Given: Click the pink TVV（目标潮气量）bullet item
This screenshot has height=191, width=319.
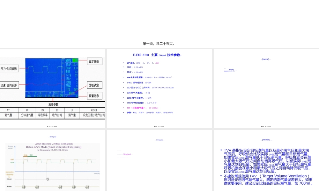Looking at the screenshot, I should tap(137, 108).
